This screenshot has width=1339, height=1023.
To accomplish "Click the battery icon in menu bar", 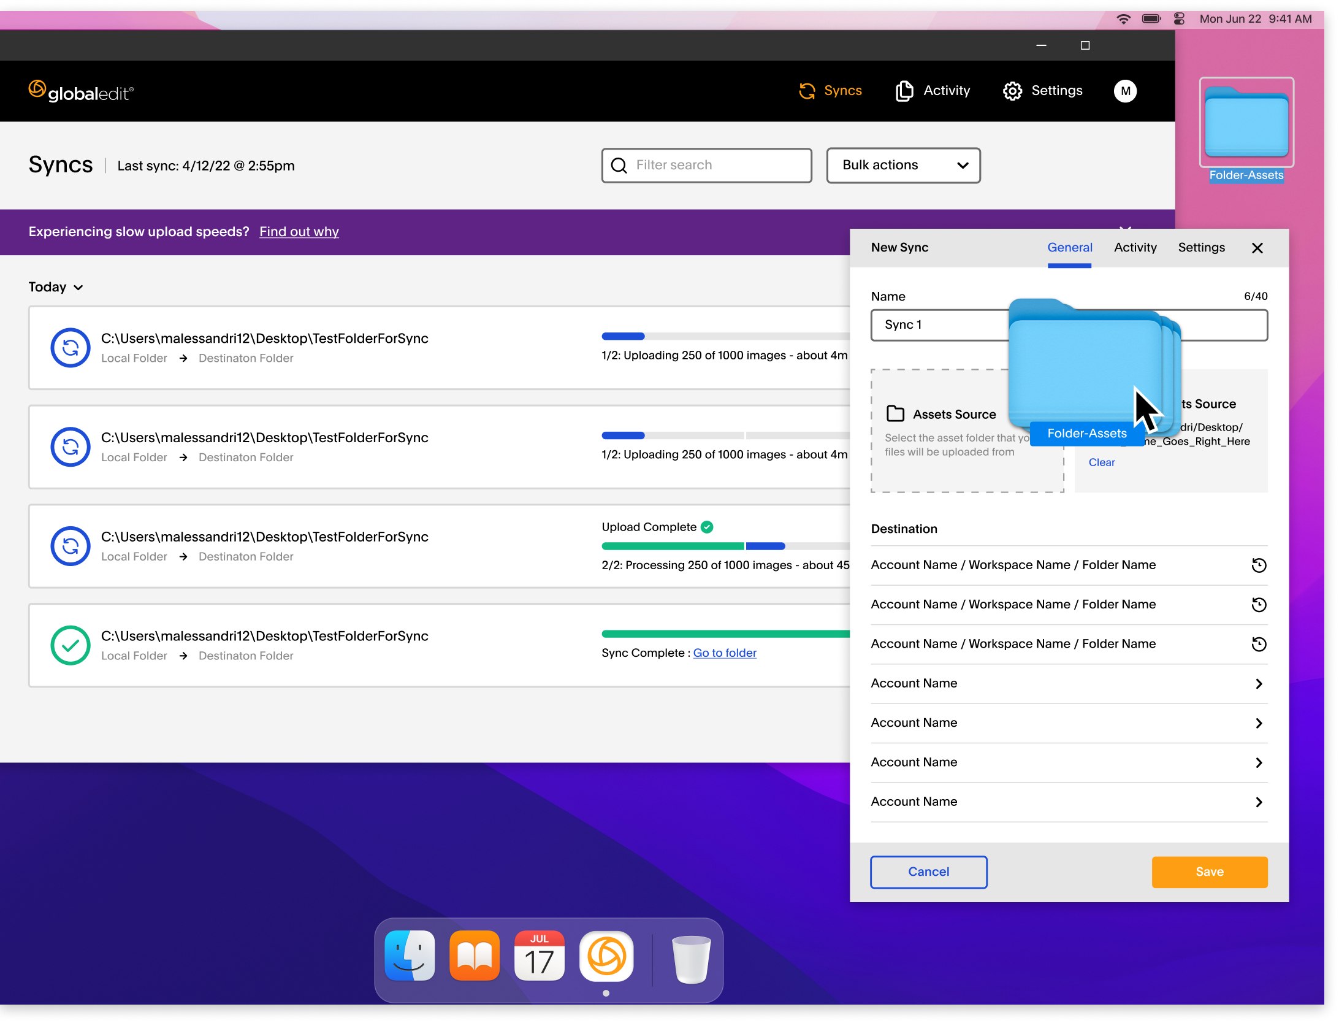I will (x=1151, y=19).
